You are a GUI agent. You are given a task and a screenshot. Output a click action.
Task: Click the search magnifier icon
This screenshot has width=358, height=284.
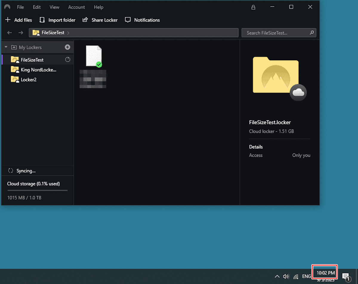[312, 33]
